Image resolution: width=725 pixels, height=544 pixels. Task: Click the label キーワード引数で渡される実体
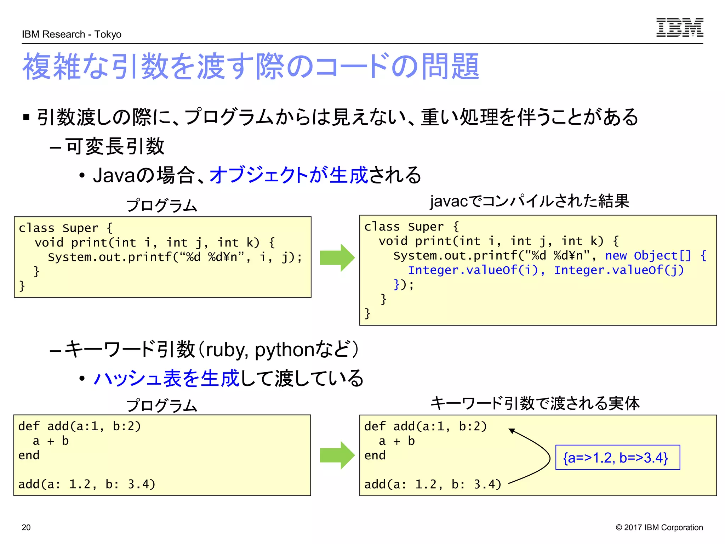(535, 403)
